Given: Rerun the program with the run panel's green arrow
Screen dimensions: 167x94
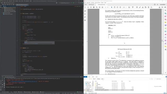Looking at the screenshot, I should pyautogui.click(x=2, y=79).
